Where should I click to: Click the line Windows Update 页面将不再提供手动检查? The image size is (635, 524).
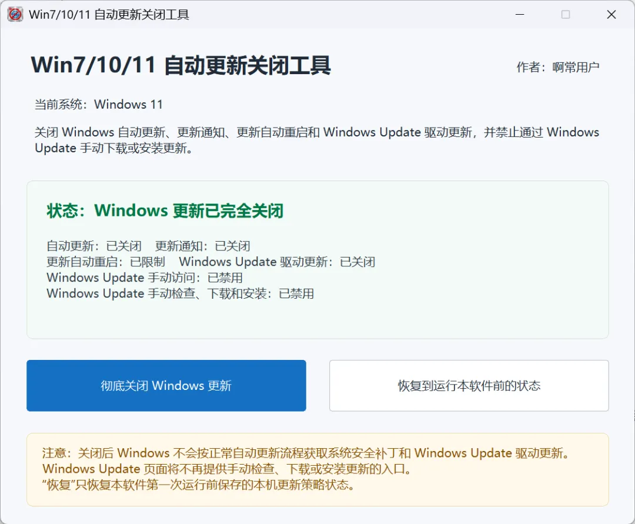pos(227,469)
